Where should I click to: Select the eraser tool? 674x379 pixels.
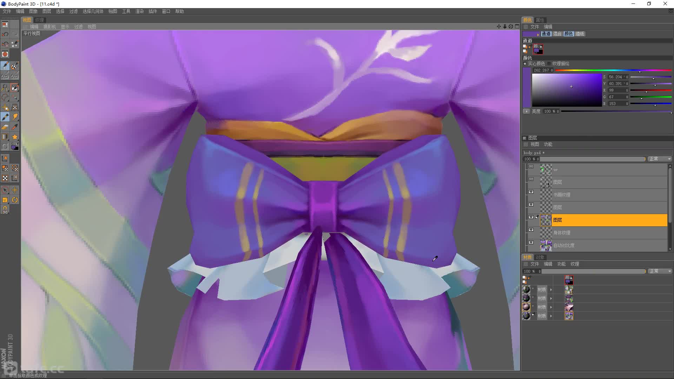click(x=5, y=127)
